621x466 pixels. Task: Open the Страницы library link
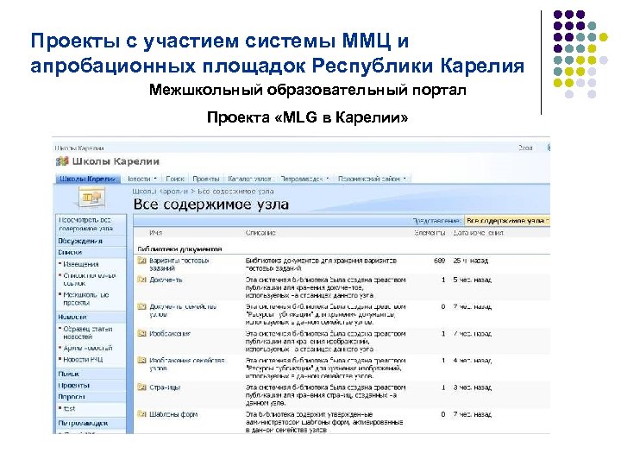click(x=165, y=387)
